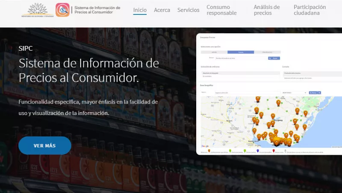Select Consumo responsable in the navigation bar

221,10
